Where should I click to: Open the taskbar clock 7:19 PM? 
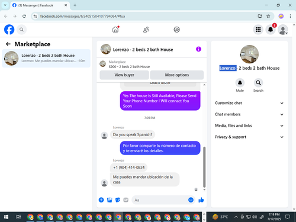[274, 217]
